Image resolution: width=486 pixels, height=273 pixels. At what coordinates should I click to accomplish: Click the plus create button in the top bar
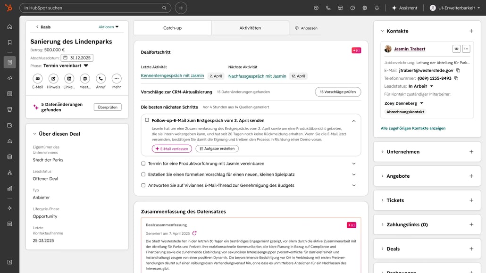click(181, 8)
